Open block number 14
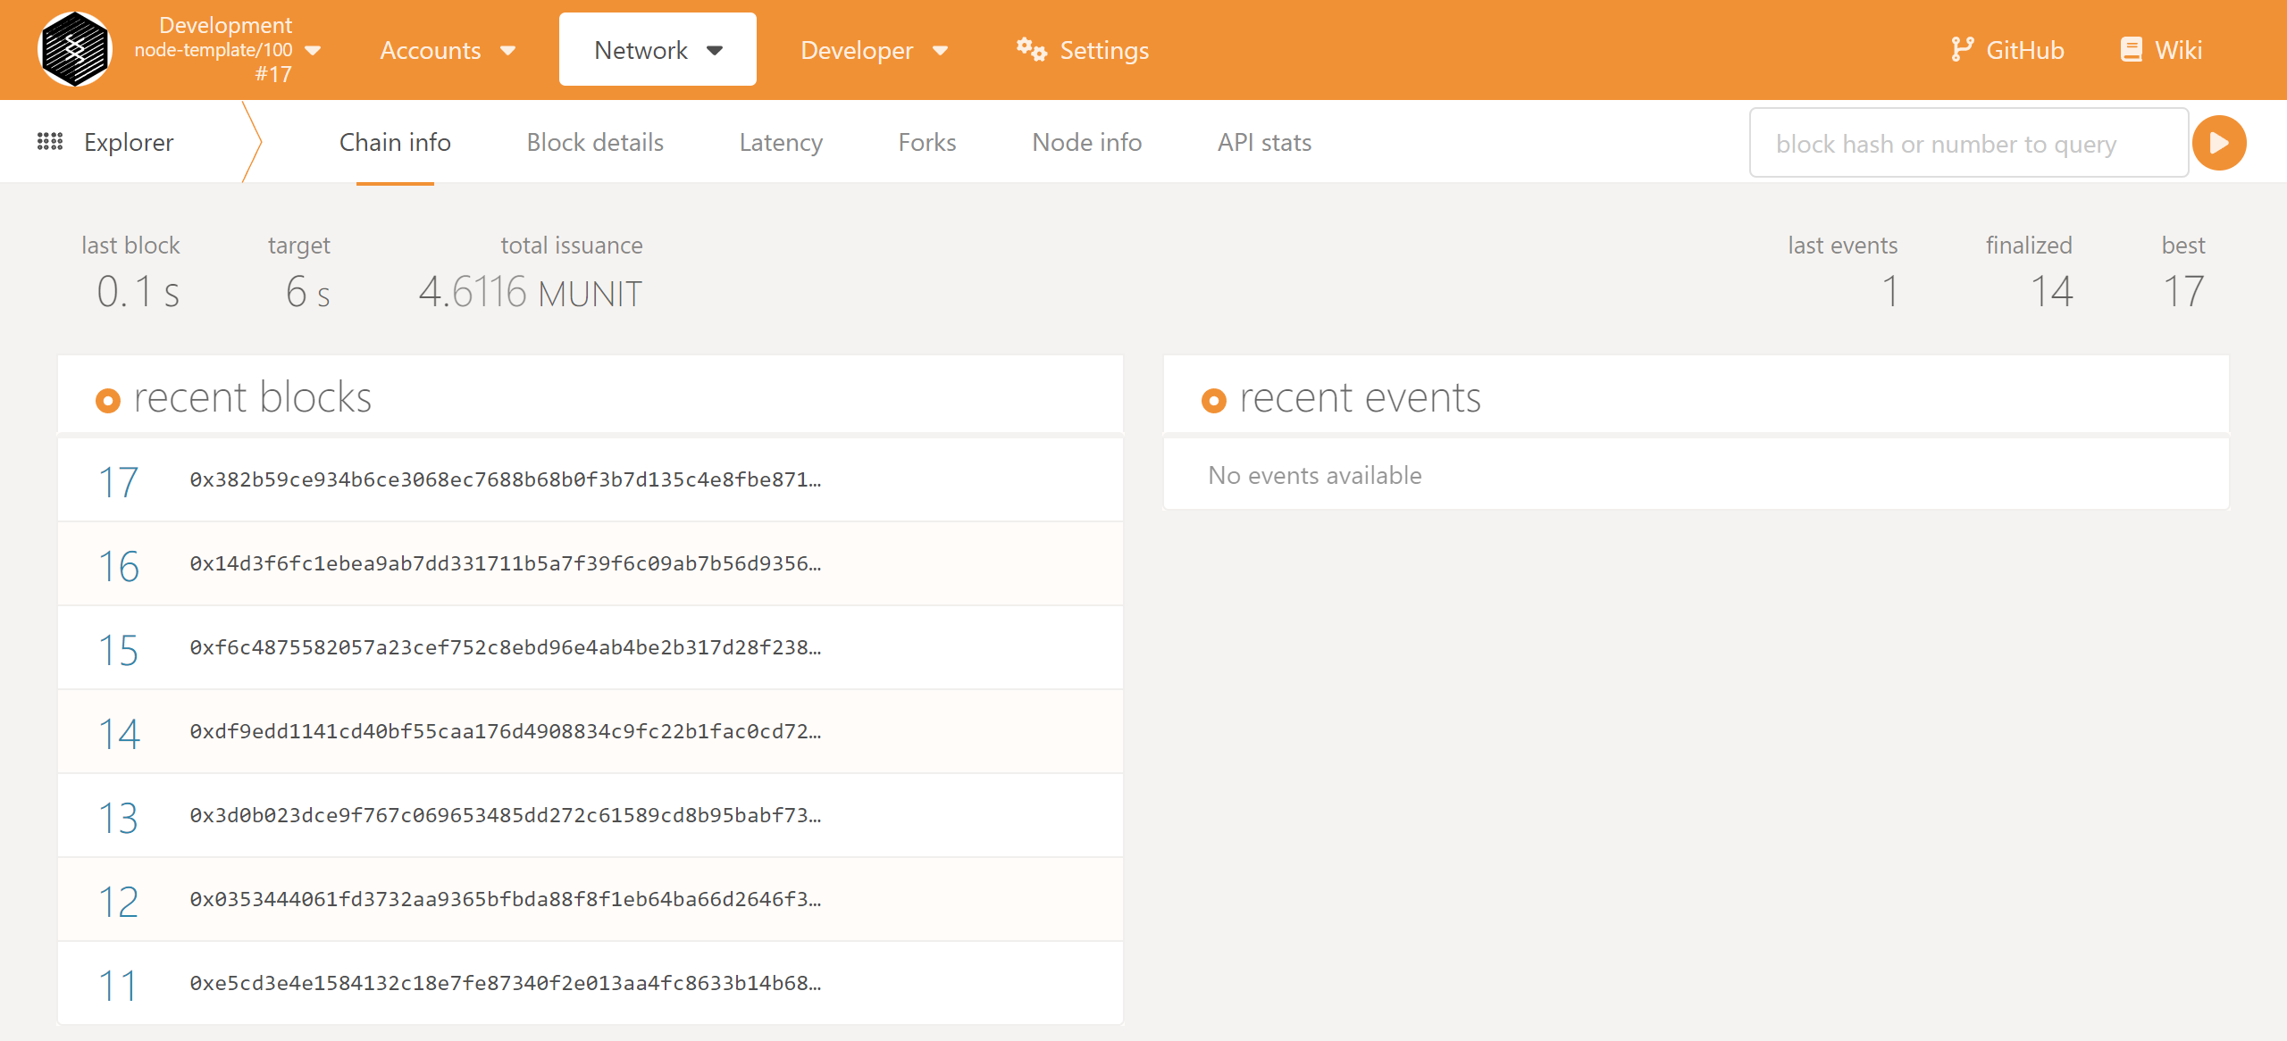 (x=118, y=733)
